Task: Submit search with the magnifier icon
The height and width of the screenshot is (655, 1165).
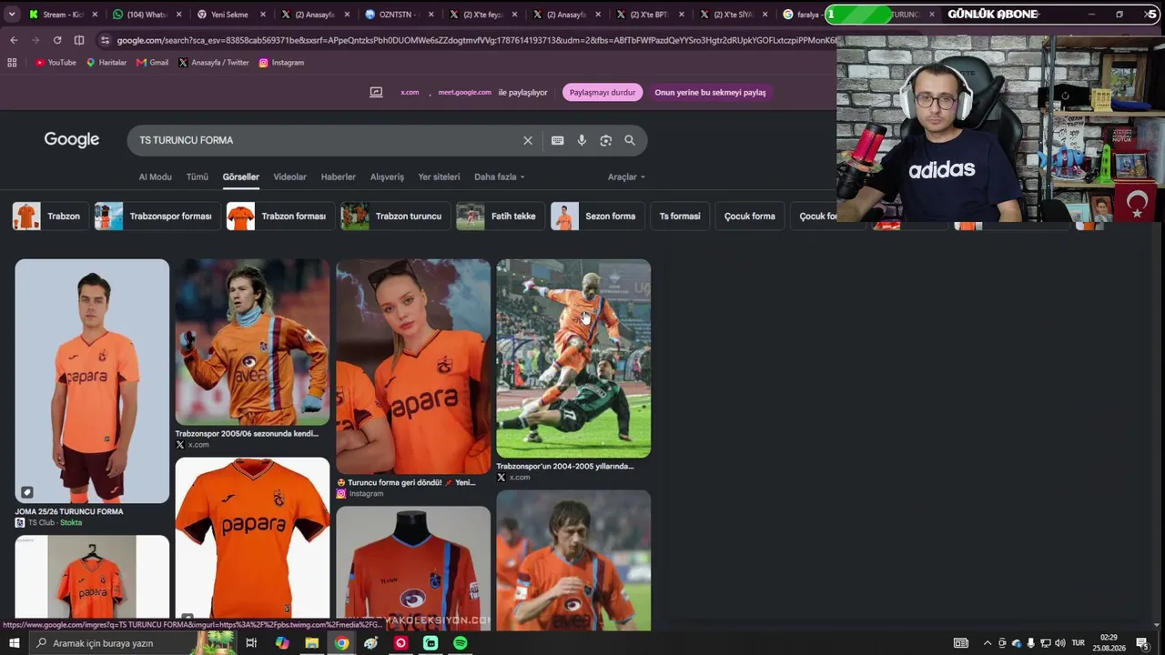Action: tap(630, 140)
